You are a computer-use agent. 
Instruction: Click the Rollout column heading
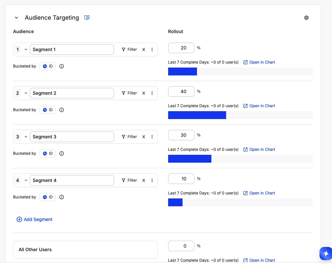pos(176,31)
